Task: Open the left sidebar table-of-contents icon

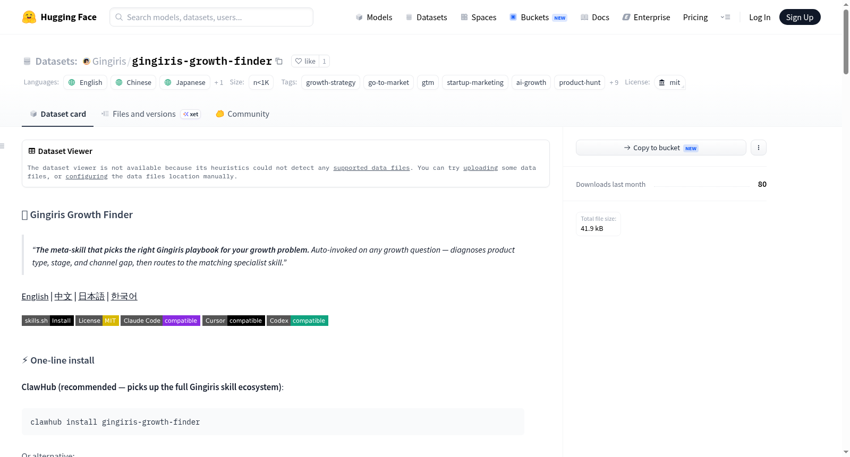Action: pos(3,145)
